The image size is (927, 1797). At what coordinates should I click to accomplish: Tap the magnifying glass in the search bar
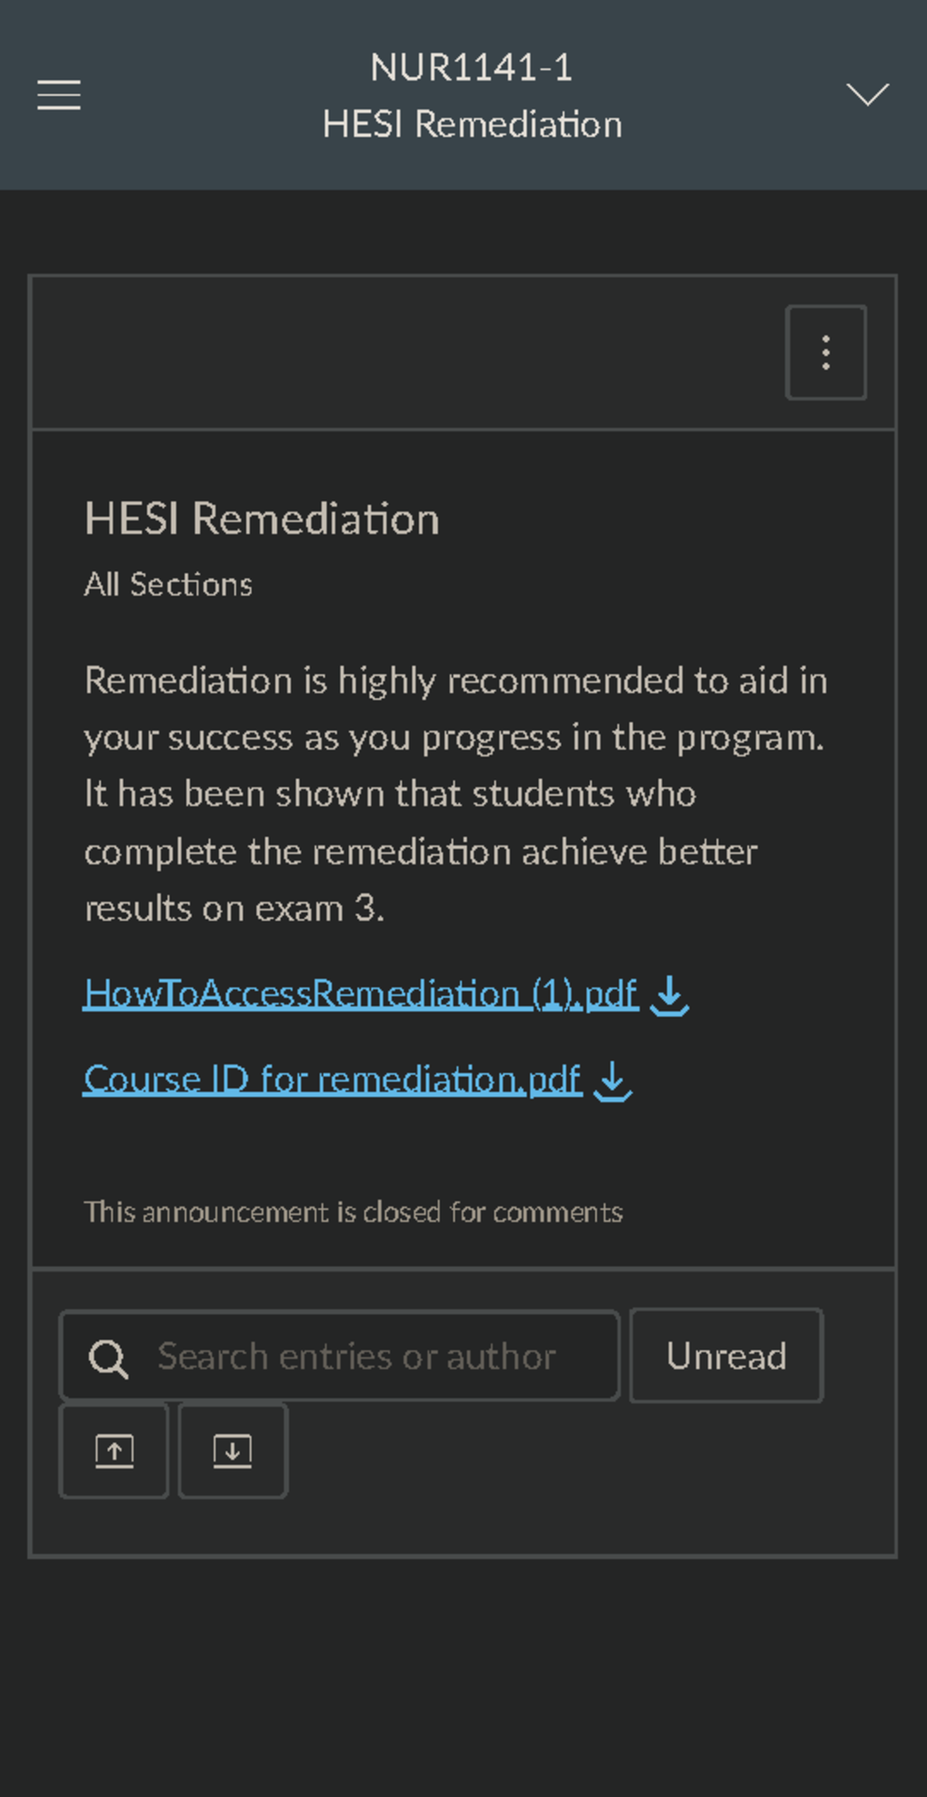110,1356
